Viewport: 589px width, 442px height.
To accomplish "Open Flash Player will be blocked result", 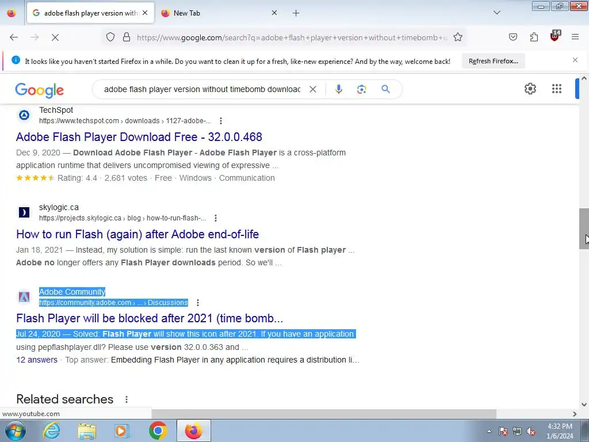I will pyautogui.click(x=150, y=318).
